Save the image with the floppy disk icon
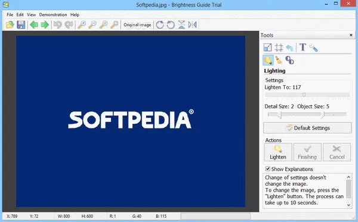Image resolution: width=358 pixels, height=222 pixels. [21, 24]
